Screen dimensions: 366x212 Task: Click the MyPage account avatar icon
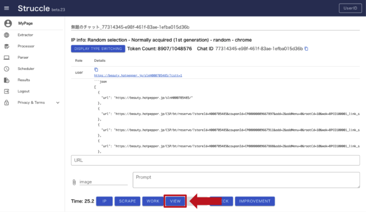pyautogui.click(x=8, y=23)
